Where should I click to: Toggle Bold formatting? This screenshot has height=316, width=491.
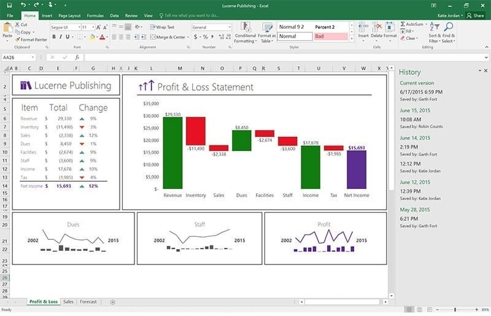[54, 37]
